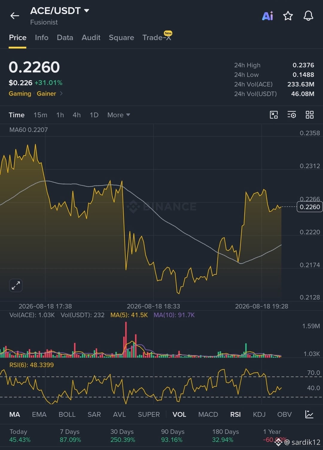Open the Gaming category tag
323x450 pixels.
click(20, 94)
